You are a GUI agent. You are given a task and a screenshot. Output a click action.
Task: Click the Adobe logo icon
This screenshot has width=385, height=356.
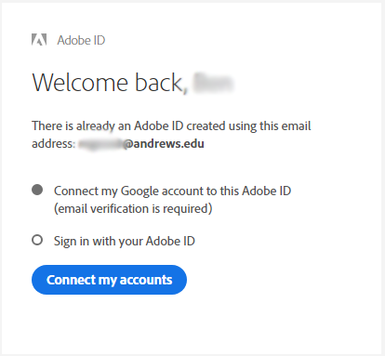click(39, 40)
